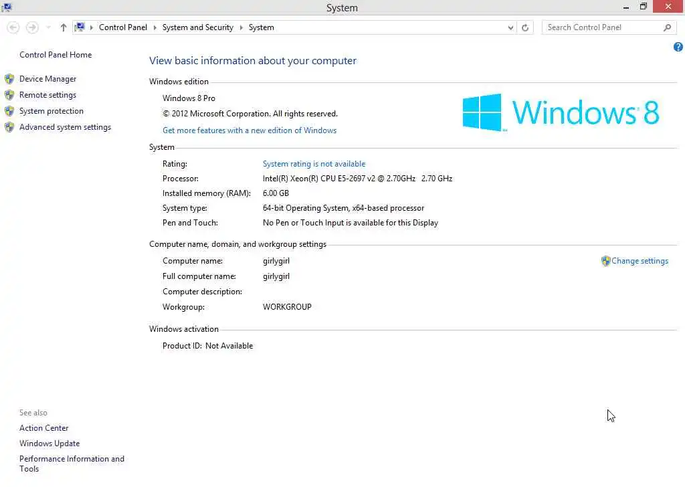Click the Forward navigation arrow
The width and height of the screenshot is (685, 487).
(x=32, y=27)
